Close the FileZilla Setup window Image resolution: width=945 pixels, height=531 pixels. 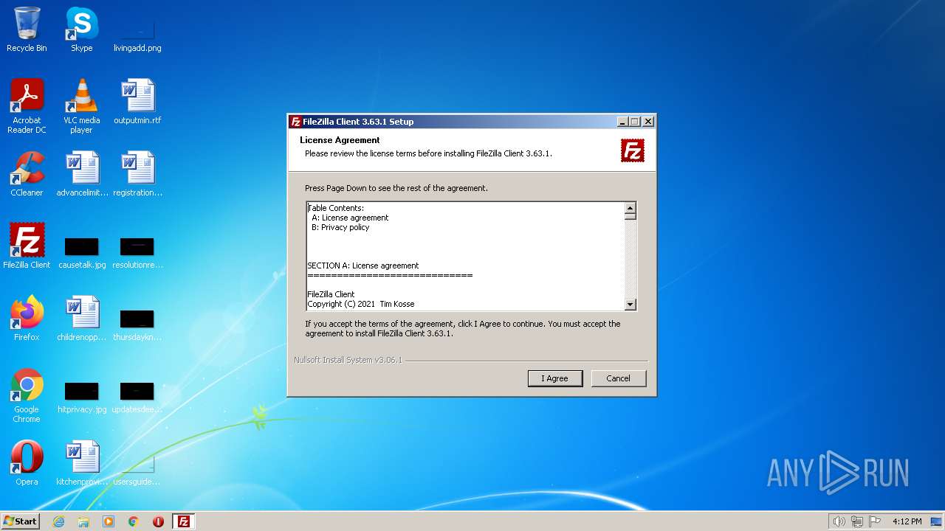point(648,122)
